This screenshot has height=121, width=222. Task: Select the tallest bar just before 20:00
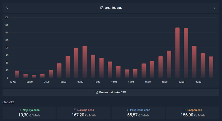coord(177,53)
